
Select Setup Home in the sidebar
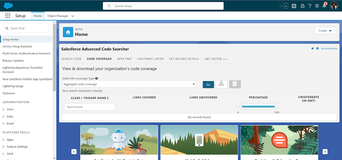pos(27,39)
